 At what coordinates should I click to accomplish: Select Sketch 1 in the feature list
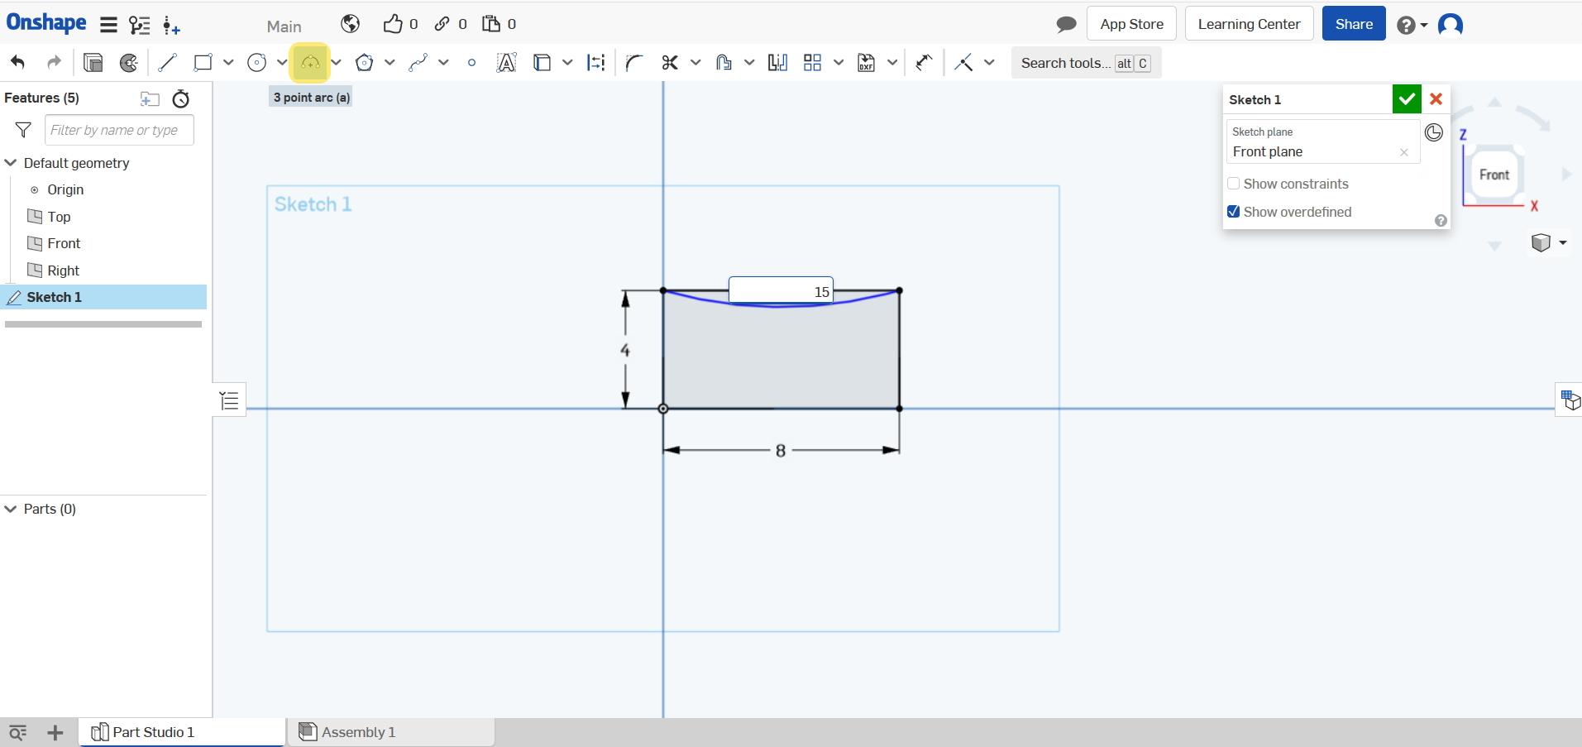(x=55, y=297)
